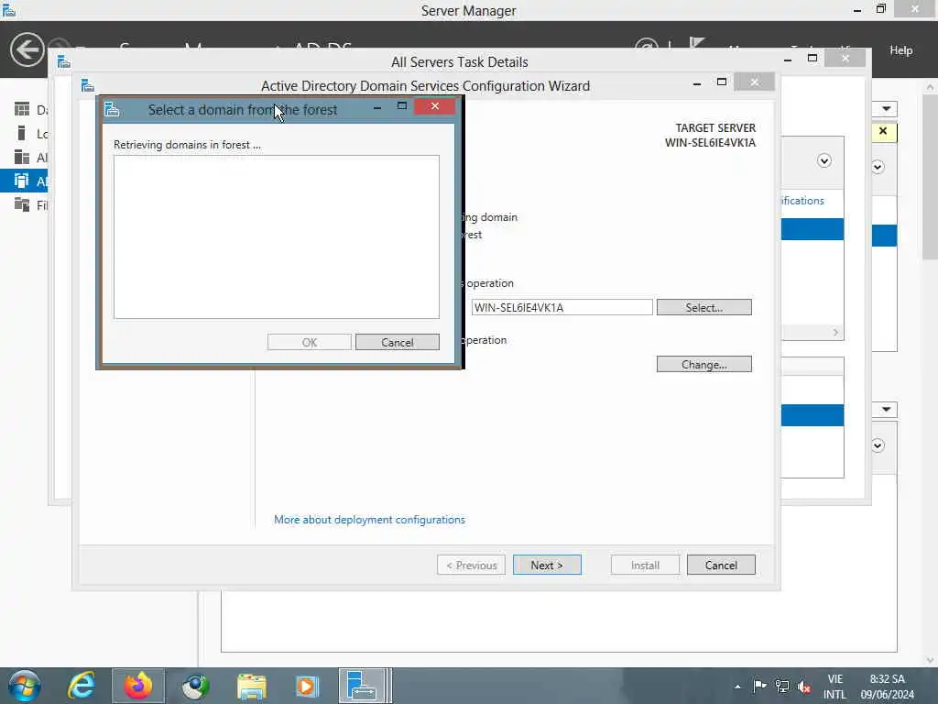This screenshot has height=704, width=938.
Task: Open File Explorer from taskbar
Action: click(x=252, y=686)
